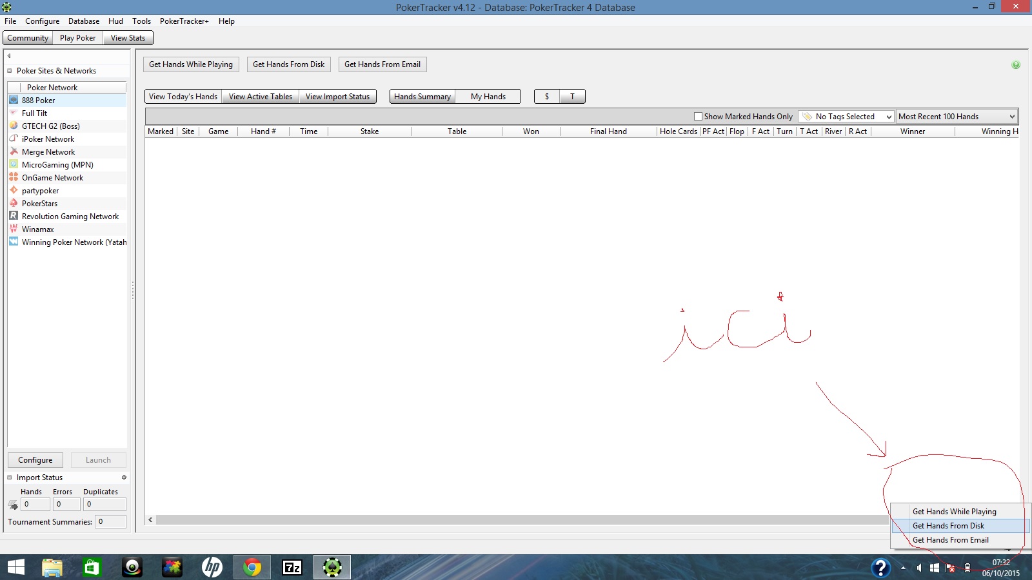Click View Import Status button

click(337, 97)
